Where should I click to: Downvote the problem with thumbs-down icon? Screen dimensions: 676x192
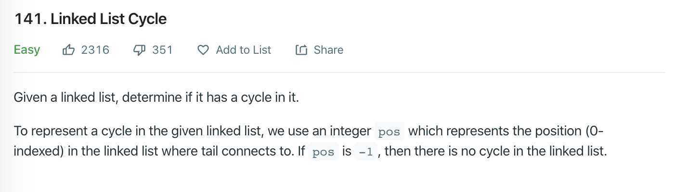pyautogui.click(x=139, y=50)
